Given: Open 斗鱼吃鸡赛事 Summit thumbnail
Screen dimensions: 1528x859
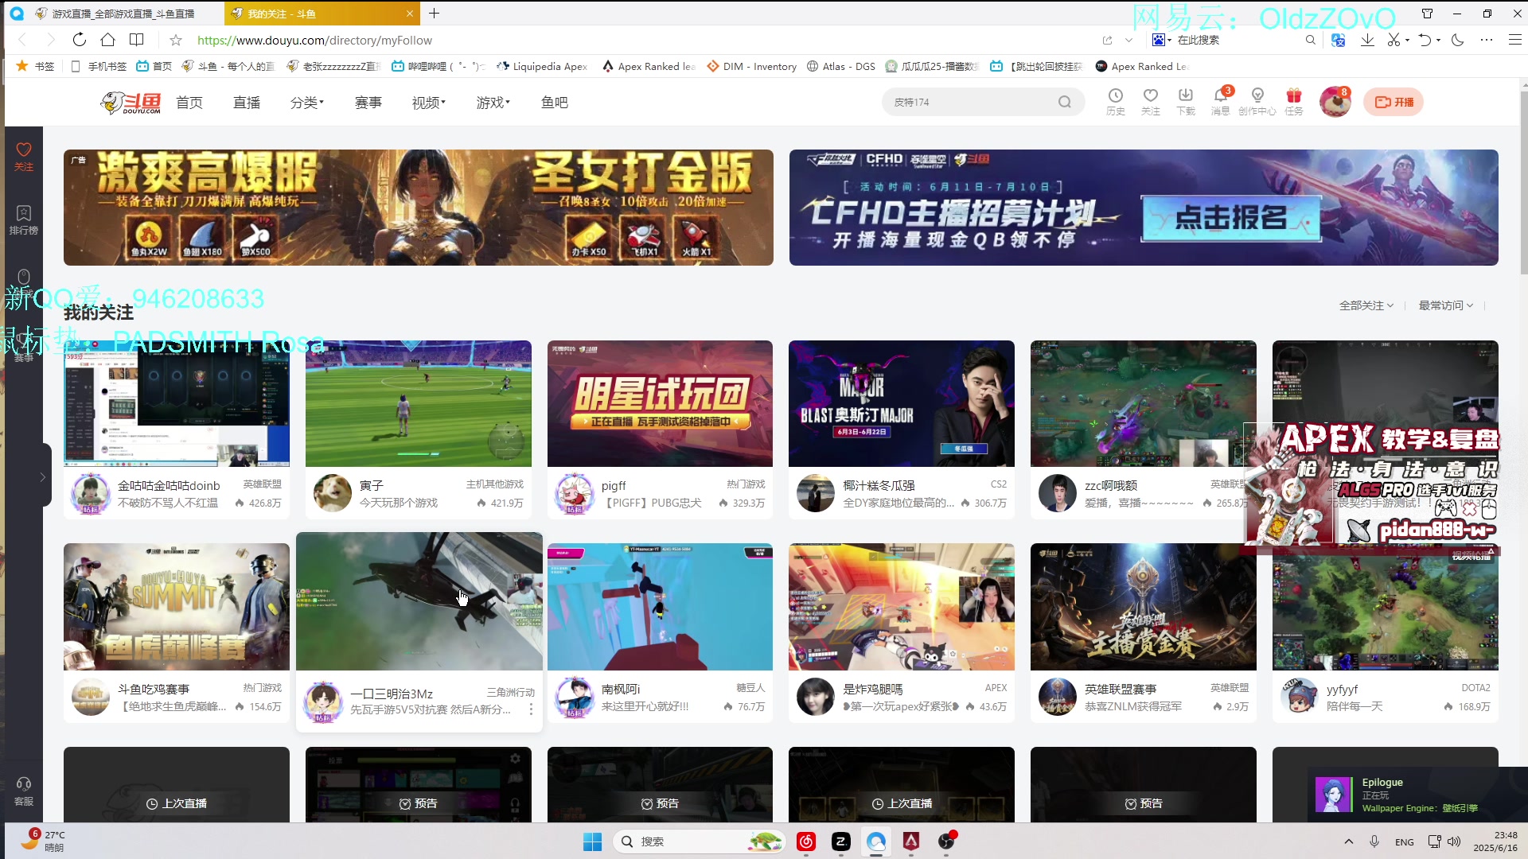Looking at the screenshot, I should tap(177, 607).
